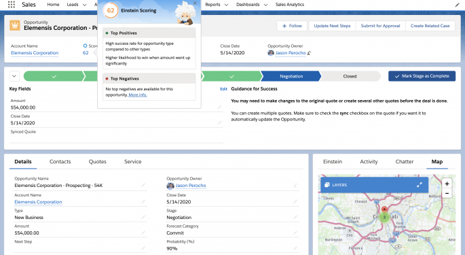Go to the Home tab
Viewport: 465px width, 255px height.
(x=53, y=5)
